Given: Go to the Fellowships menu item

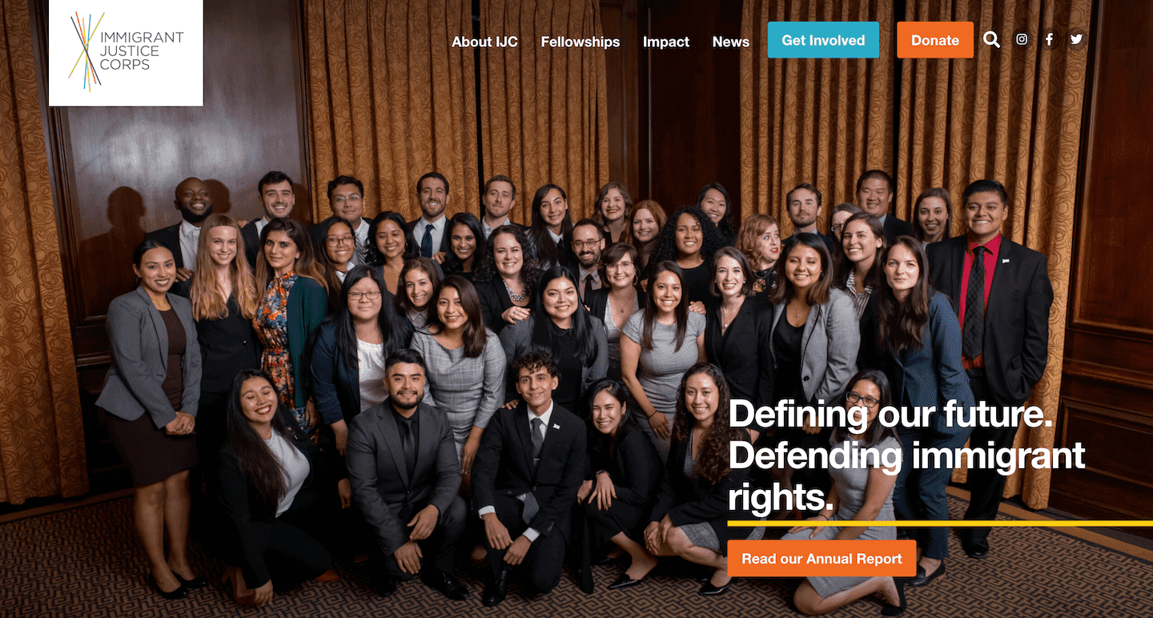Looking at the screenshot, I should pos(581,42).
